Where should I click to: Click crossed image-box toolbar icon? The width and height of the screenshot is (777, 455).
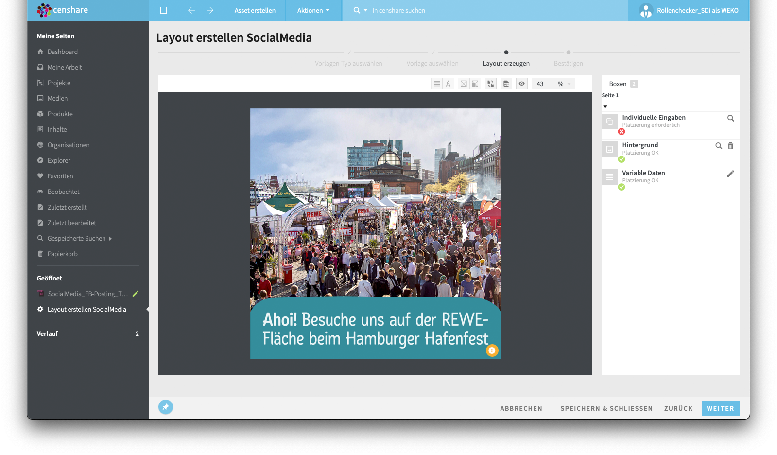point(464,84)
